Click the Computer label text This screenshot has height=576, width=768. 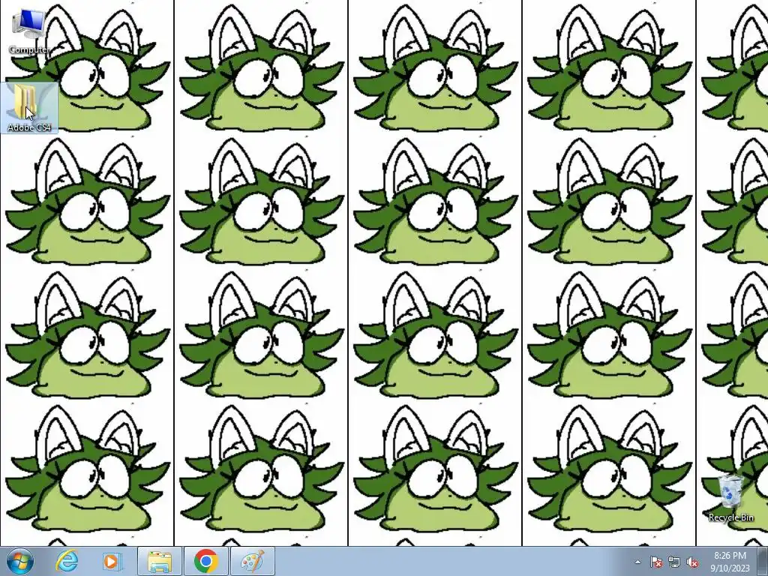click(x=29, y=49)
